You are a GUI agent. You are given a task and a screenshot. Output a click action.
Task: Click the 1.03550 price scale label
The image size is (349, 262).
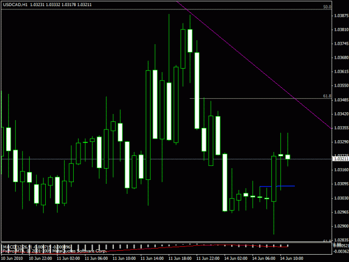[341, 85]
